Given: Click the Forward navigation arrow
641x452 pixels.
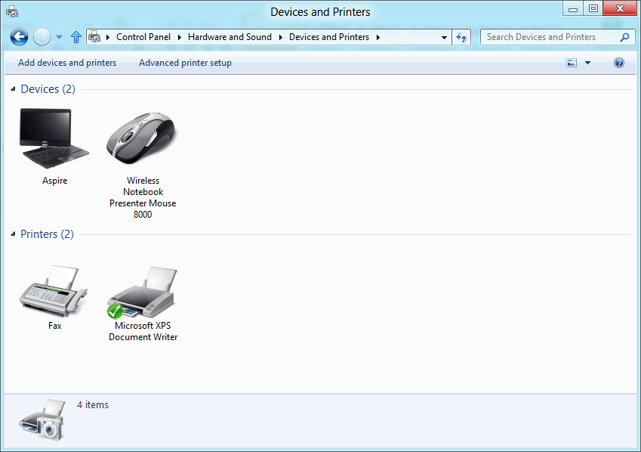Looking at the screenshot, I should click(42, 37).
